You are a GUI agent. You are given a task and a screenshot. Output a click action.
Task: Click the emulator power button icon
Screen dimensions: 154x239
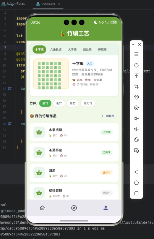pos(136,65)
